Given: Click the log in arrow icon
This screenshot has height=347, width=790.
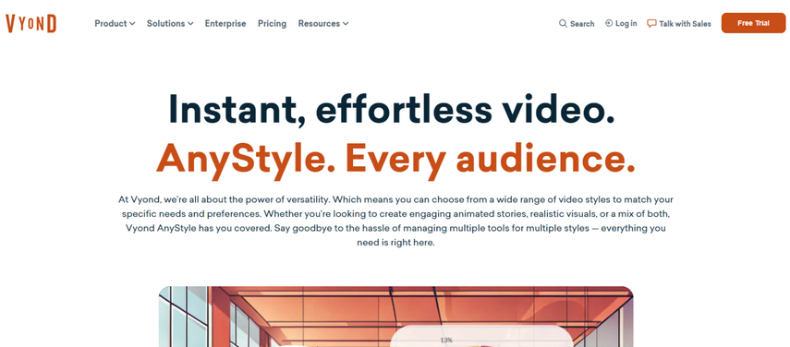Looking at the screenshot, I should (609, 23).
